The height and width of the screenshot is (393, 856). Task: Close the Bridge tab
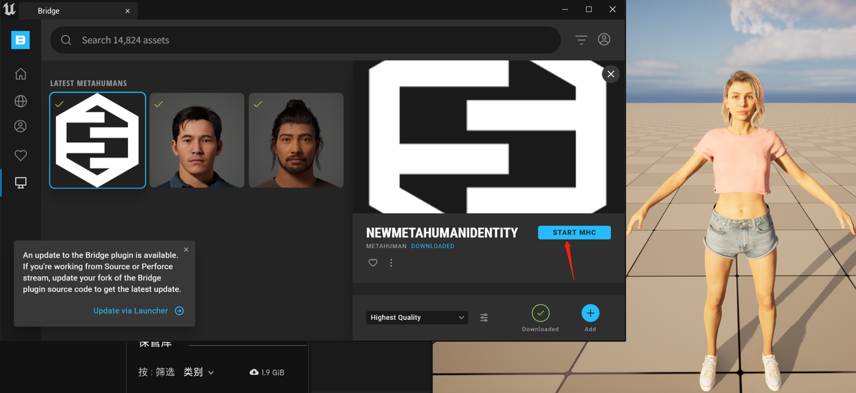(128, 11)
